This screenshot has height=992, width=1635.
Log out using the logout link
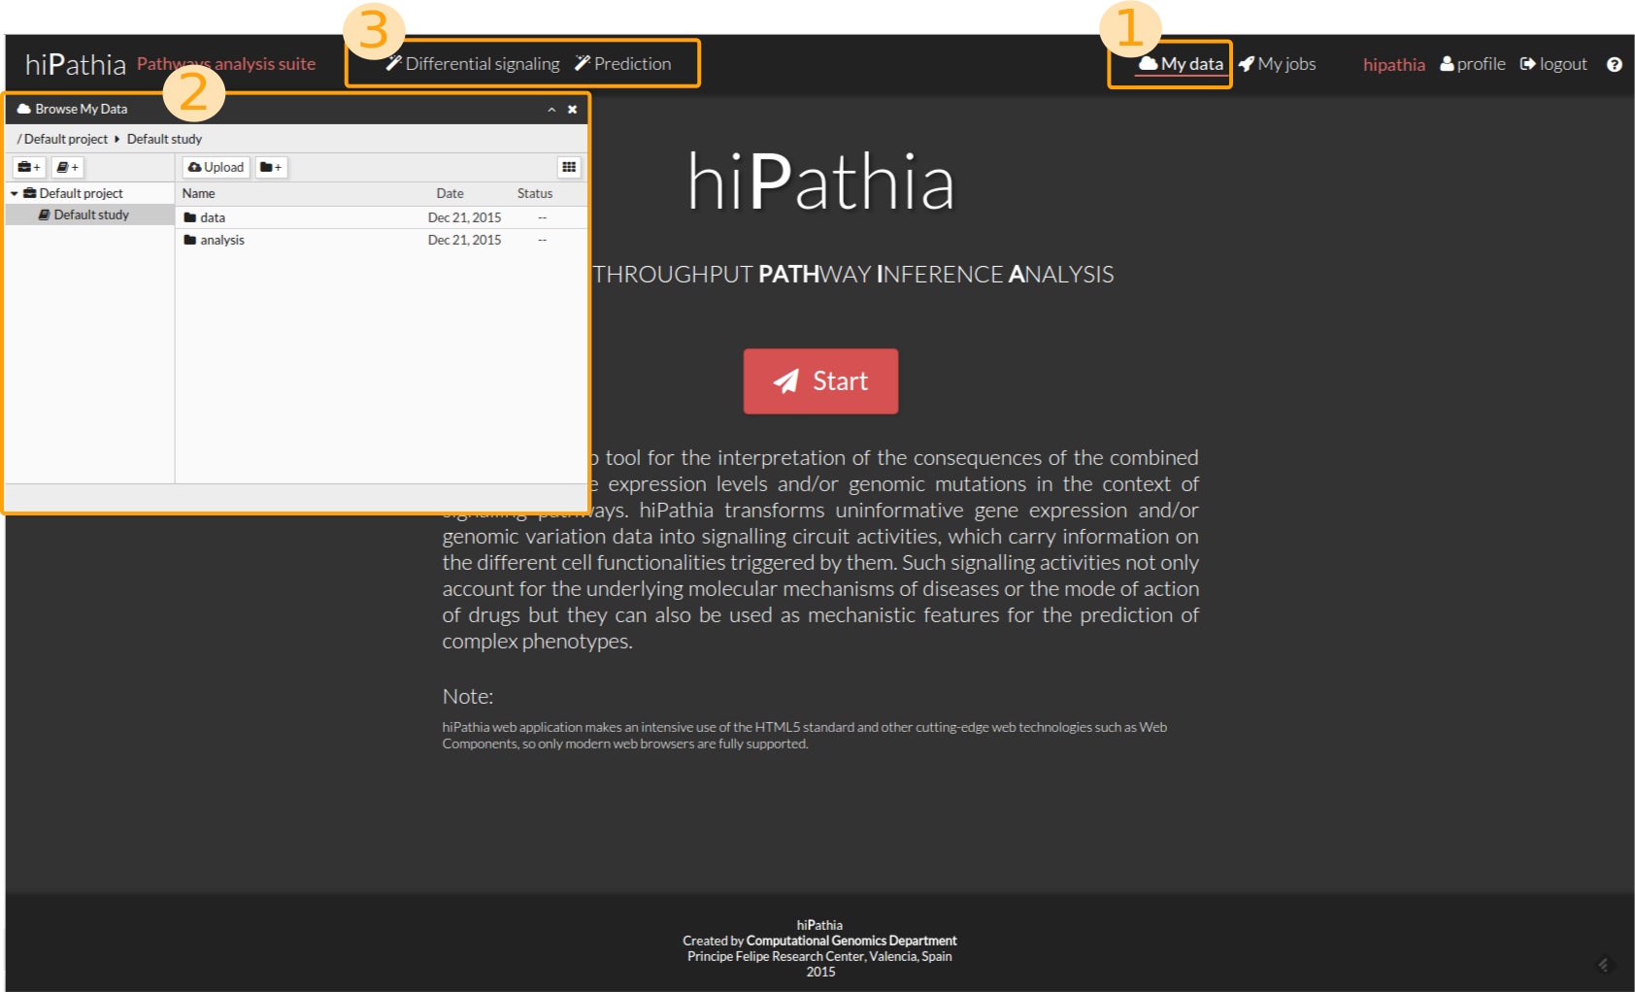point(1553,64)
